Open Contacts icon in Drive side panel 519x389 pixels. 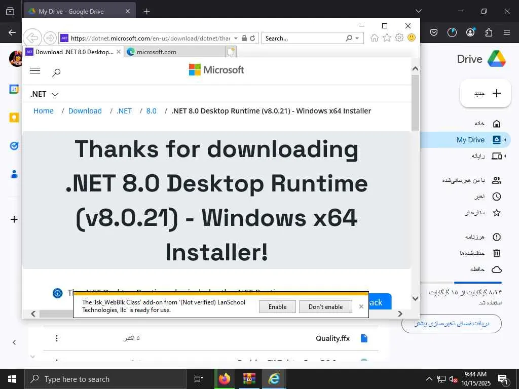pos(14,174)
